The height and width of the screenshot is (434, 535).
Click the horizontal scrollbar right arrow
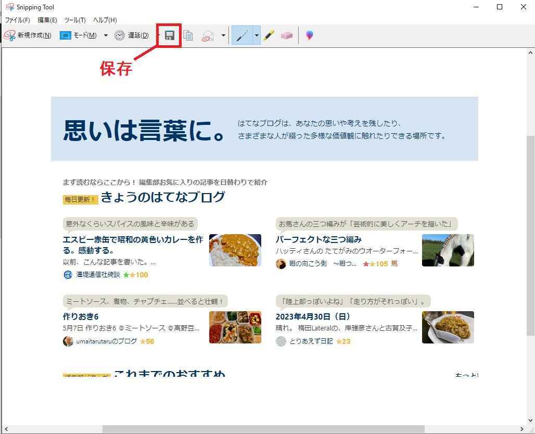(521, 429)
